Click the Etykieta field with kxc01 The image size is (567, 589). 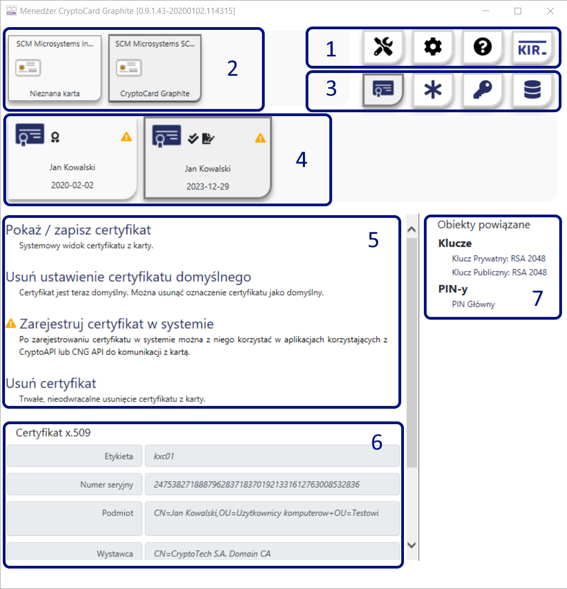[x=271, y=456]
